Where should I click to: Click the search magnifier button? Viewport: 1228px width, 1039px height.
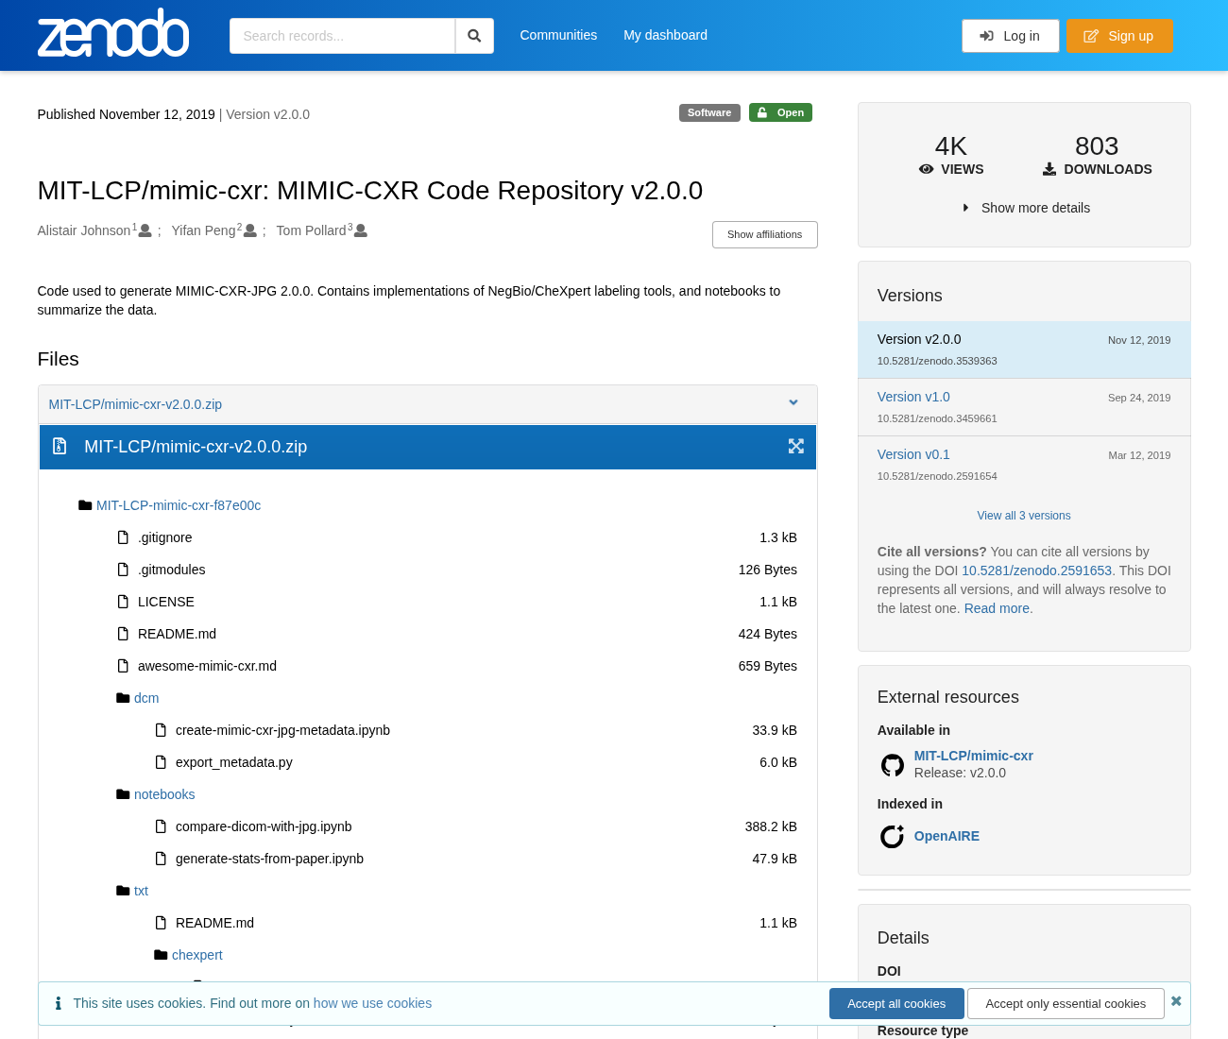(x=474, y=36)
